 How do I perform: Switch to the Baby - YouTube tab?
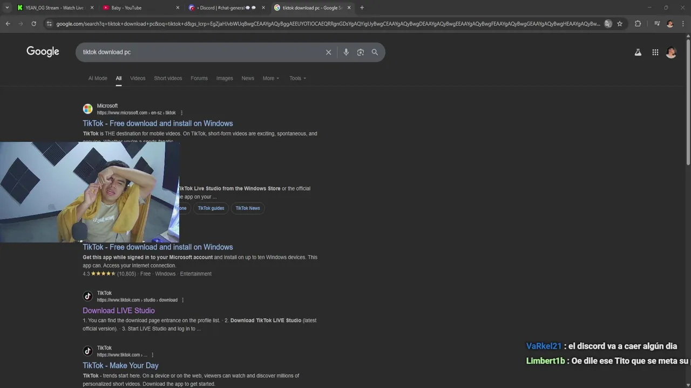click(x=141, y=8)
